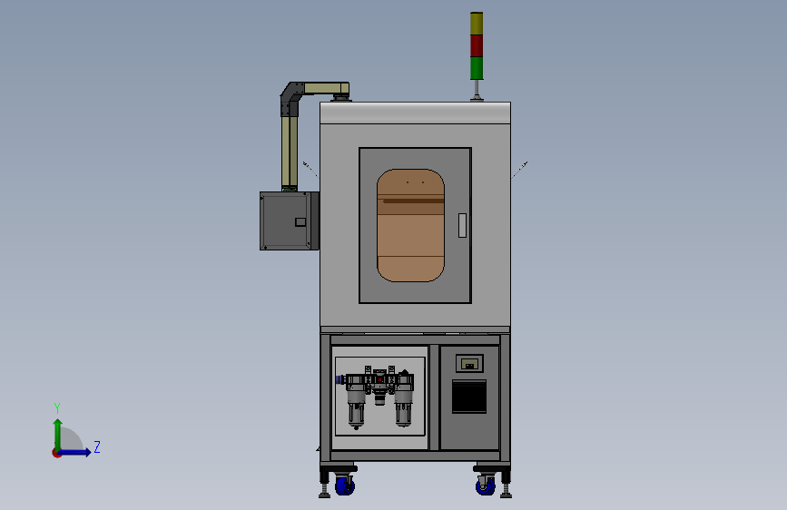Select the right blue caster wheel

tap(486, 485)
